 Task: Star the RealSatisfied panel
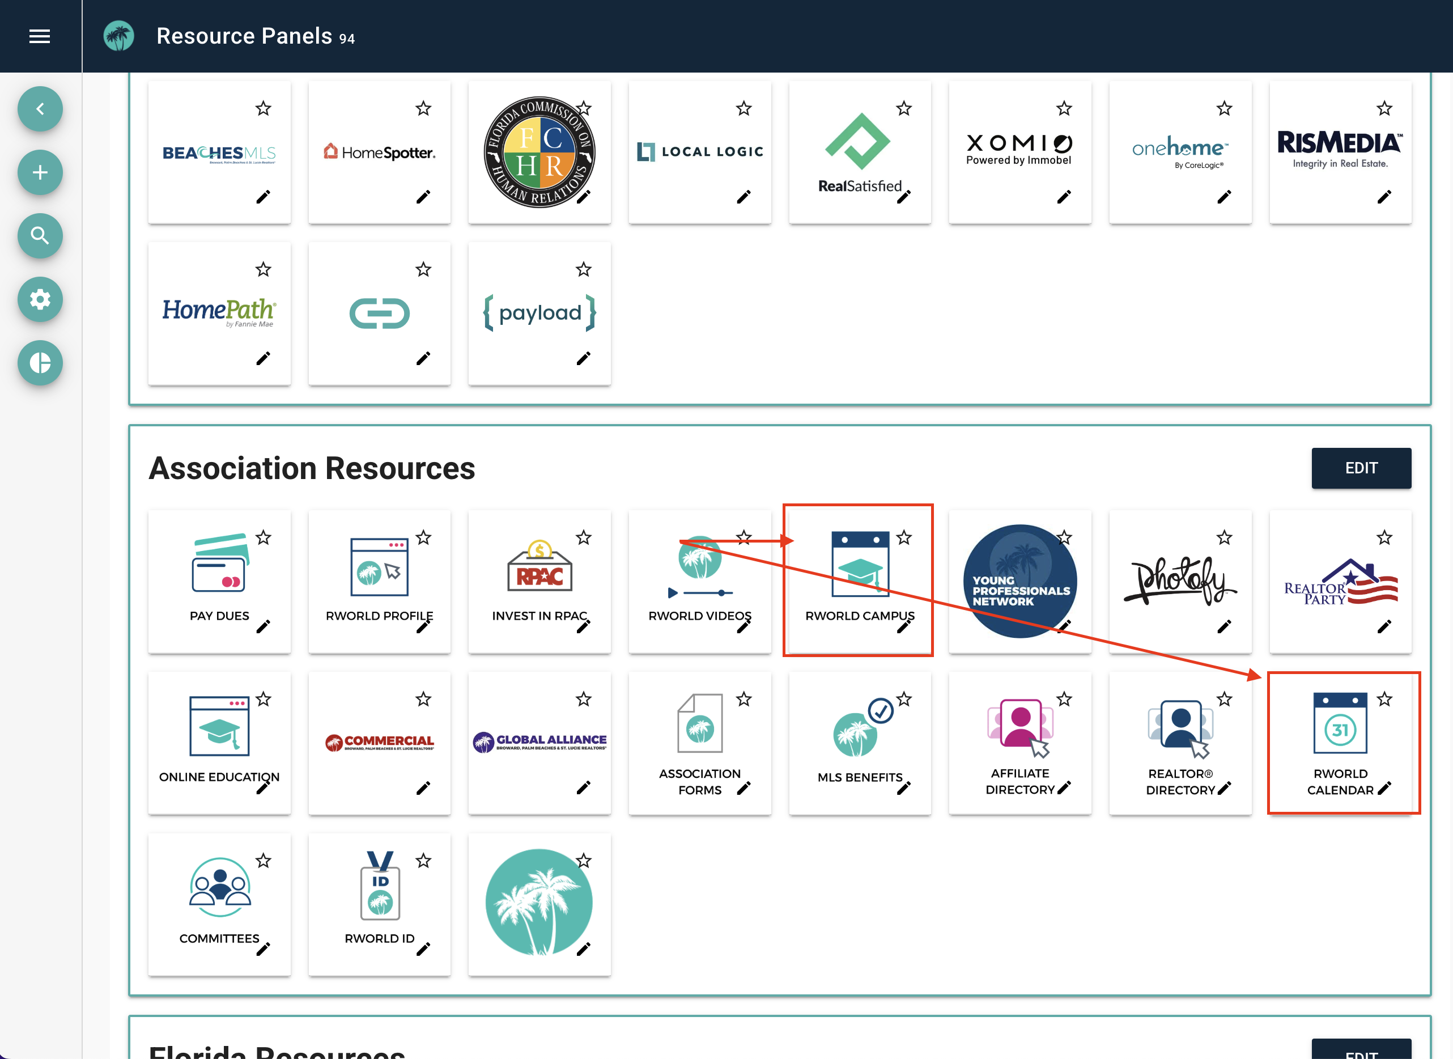904,108
